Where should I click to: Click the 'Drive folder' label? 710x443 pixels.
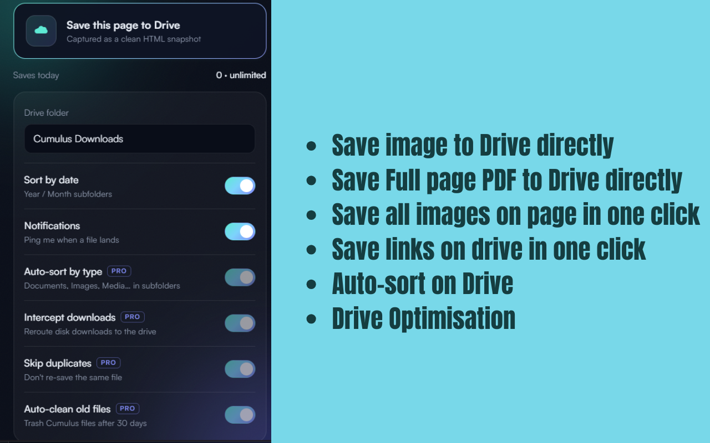(x=47, y=113)
